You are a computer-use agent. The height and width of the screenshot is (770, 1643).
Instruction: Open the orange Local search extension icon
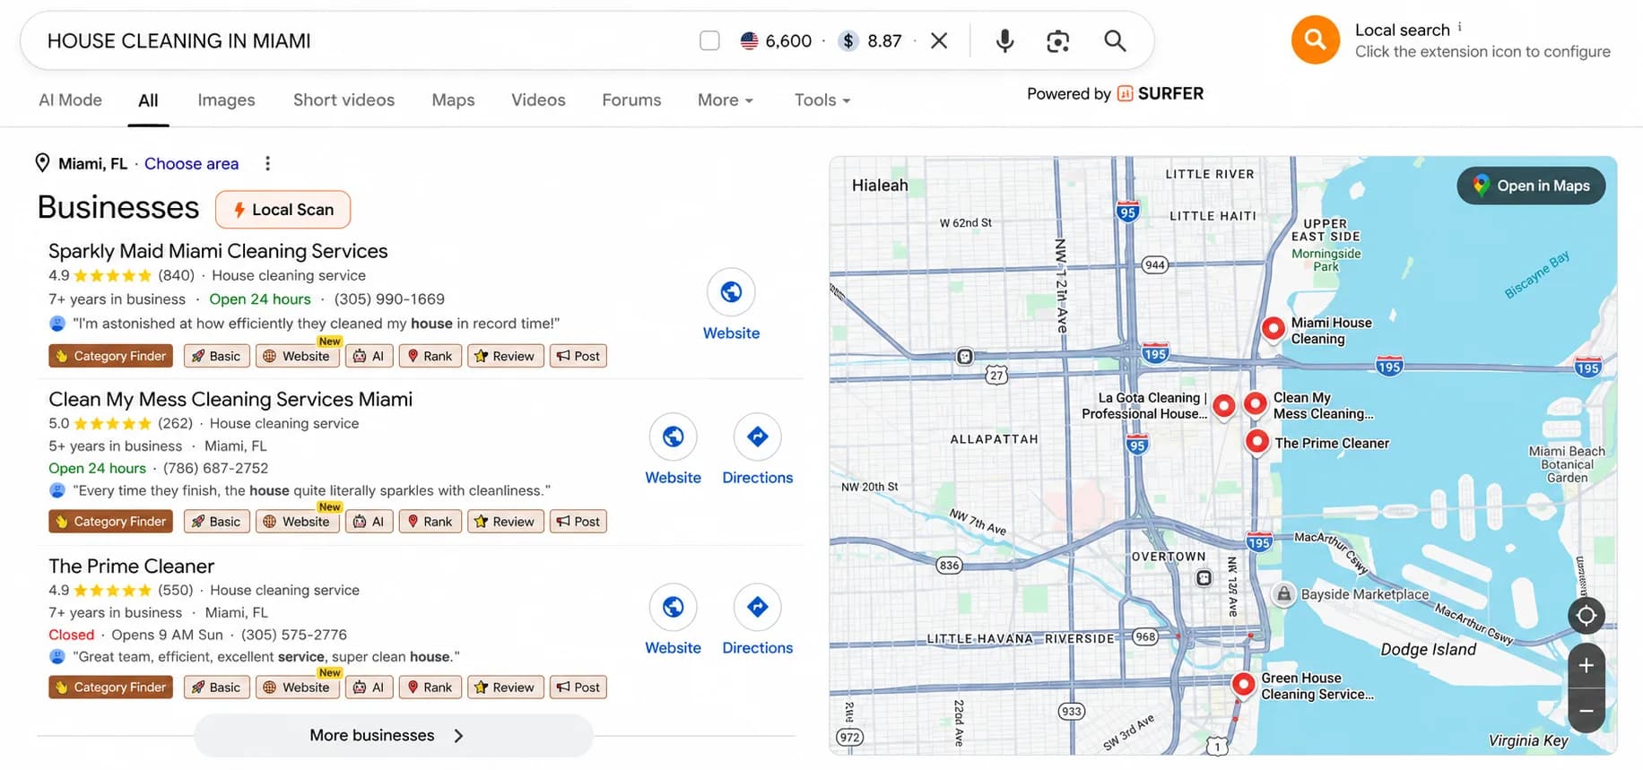1316,39
